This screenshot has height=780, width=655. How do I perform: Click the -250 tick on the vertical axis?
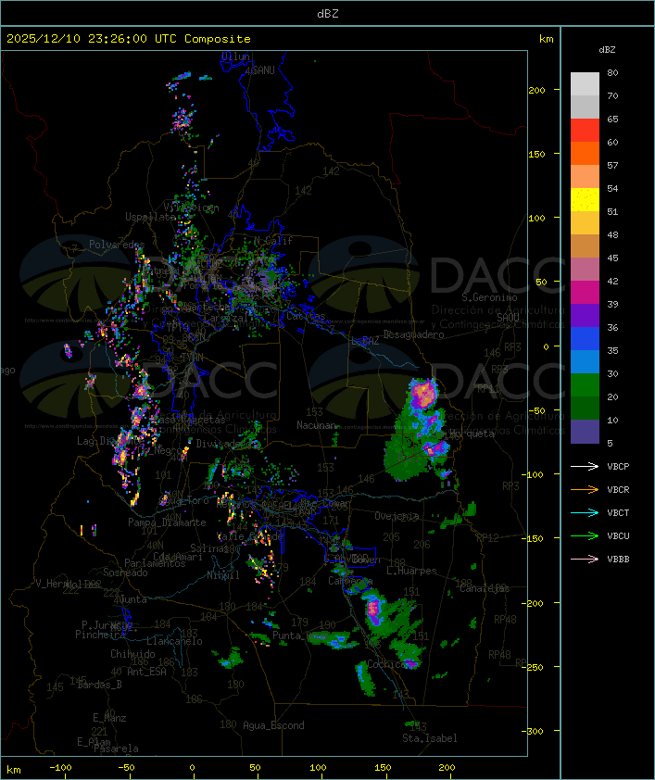533,667
